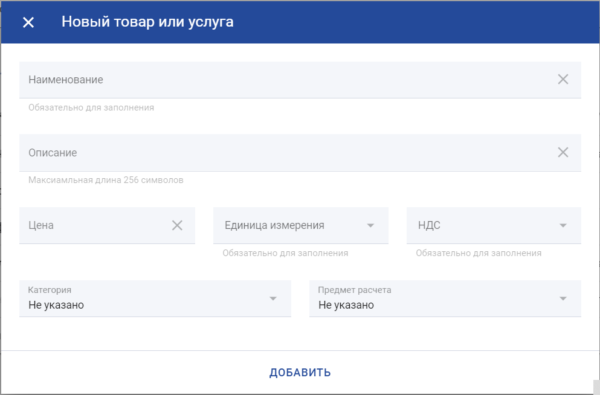Focus the Описание input field
This screenshot has height=395, width=600.
click(x=284, y=153)
